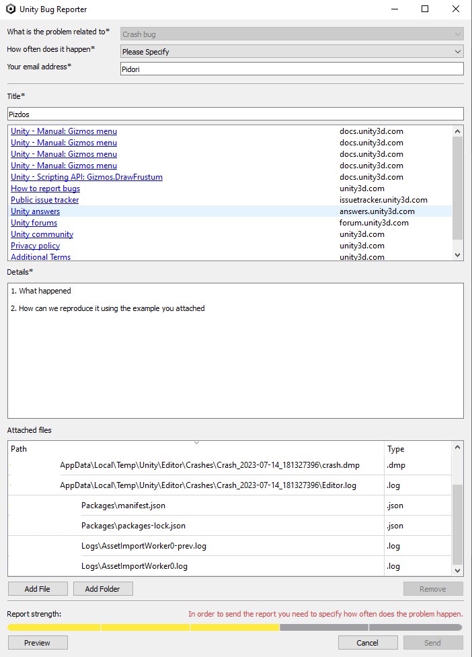Click the Type column header in Attached files
Image resolution: width=472 pixels, height=657 pixels.
(418, 449)
